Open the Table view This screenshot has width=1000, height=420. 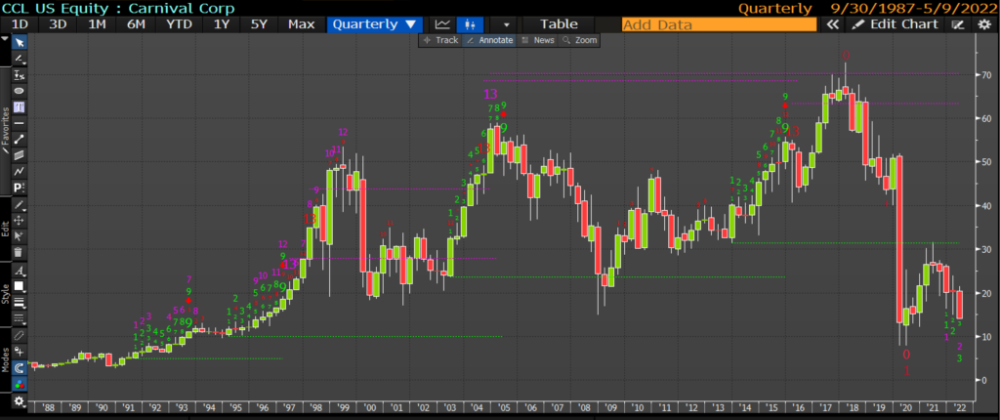pyautogui.click(x=559, y=24)
